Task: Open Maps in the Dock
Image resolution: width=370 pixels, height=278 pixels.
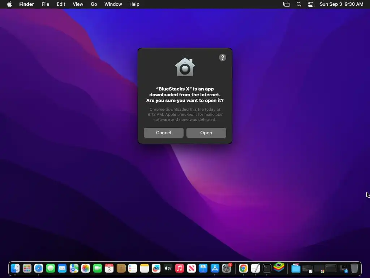Action: tap(74, 268)
